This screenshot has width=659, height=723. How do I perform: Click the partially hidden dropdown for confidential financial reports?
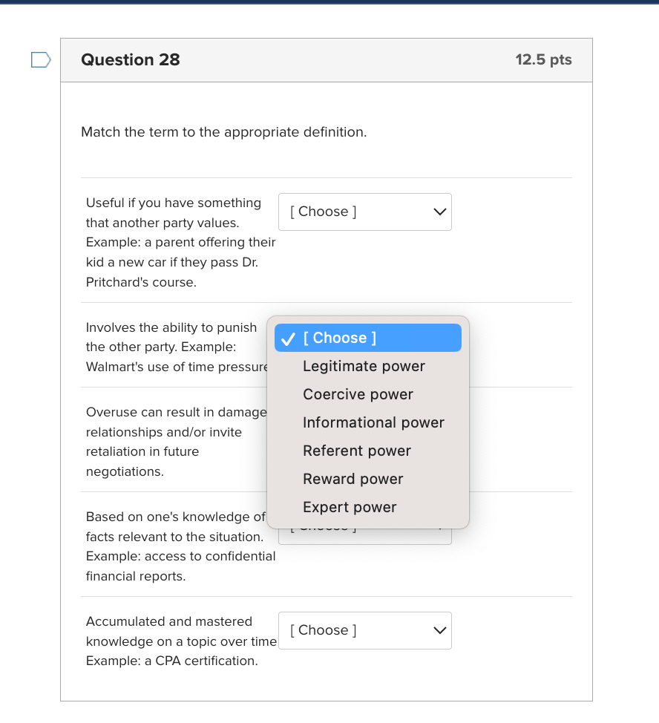[x=365, y=536]
